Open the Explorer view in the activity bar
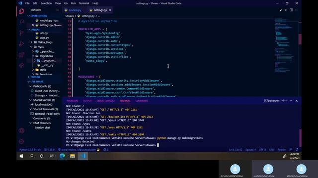 pyautogui.click(x=21, y=11)
